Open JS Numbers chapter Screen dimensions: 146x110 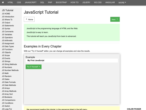click(x=7, y=67)
